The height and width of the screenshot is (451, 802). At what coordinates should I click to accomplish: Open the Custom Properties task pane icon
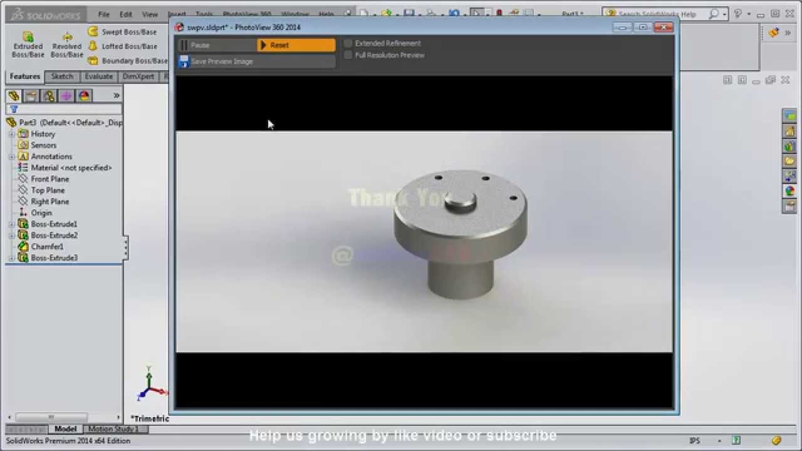click(789, 206)
